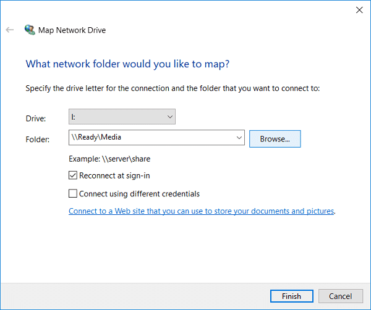Dismiss the dialog with Cancel
371x310 pixels.
341,296
